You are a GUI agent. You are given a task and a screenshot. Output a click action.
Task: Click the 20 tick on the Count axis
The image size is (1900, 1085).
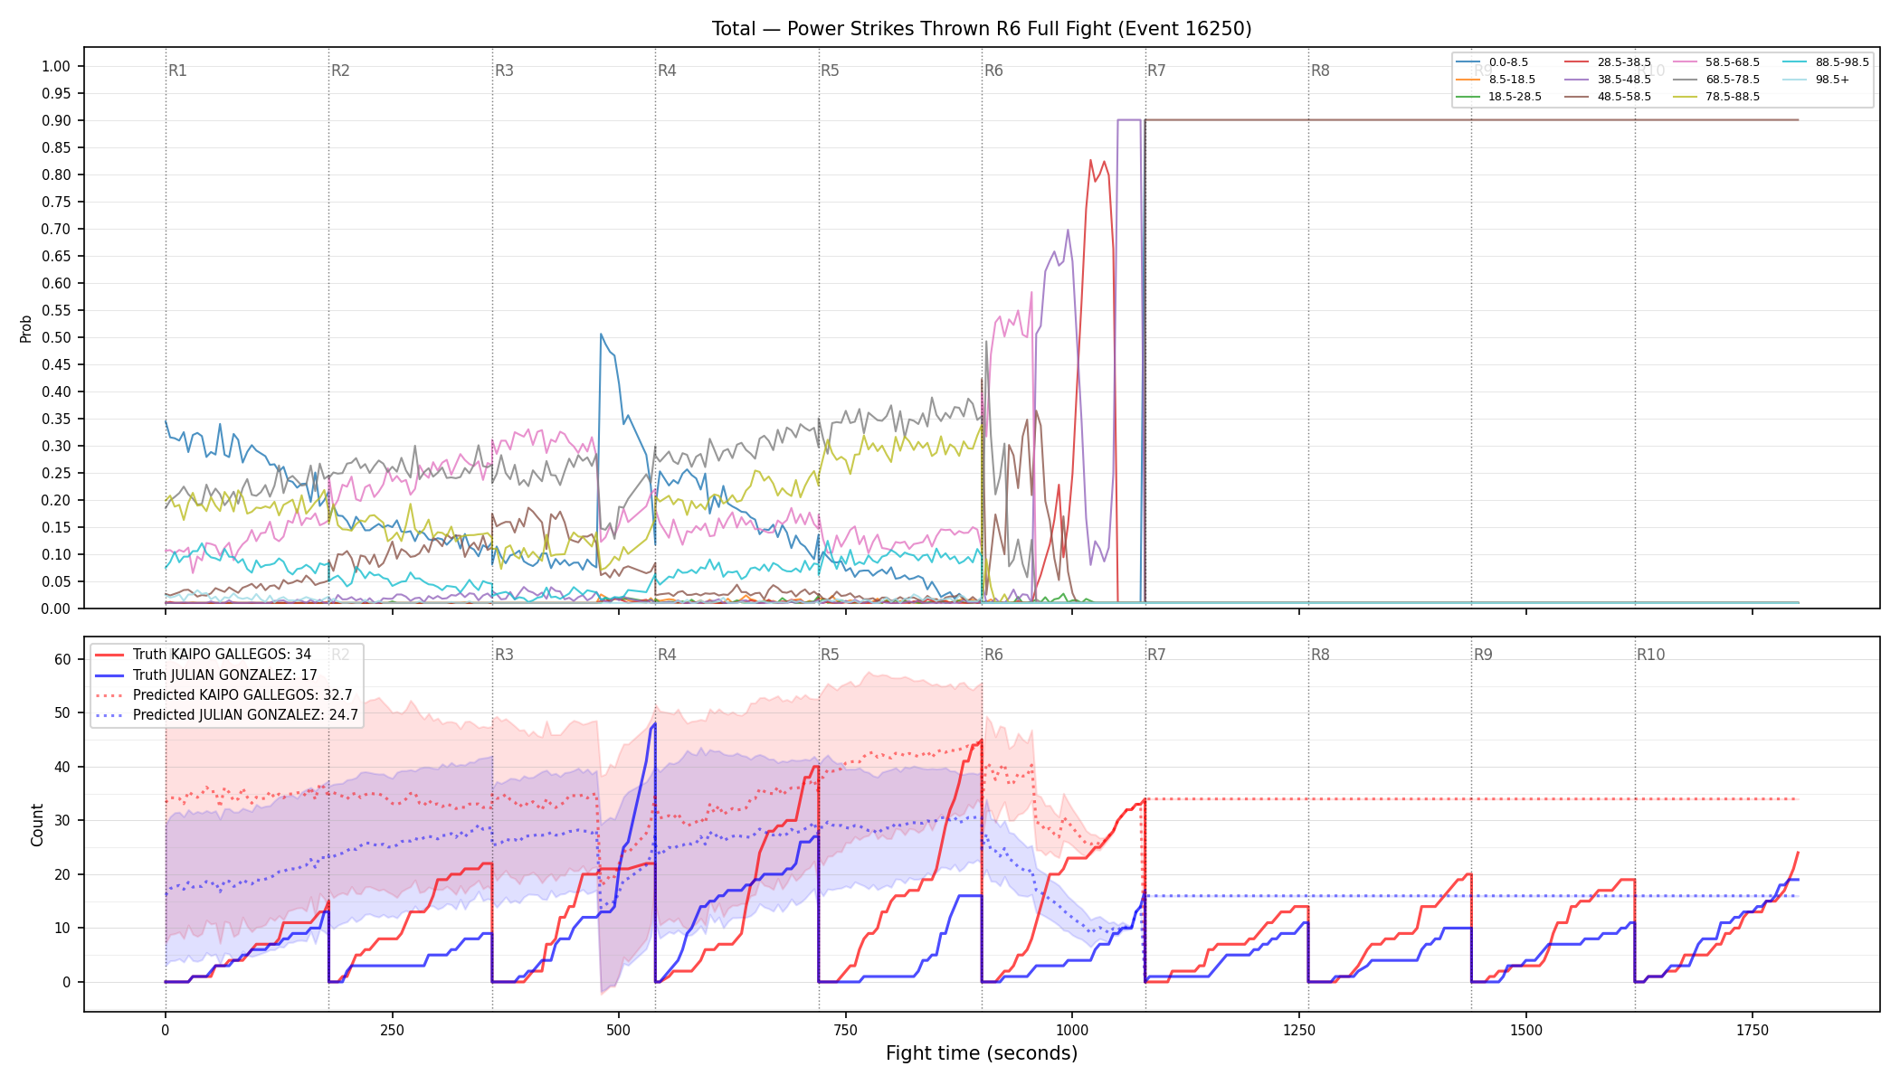(x=62, y=874)
